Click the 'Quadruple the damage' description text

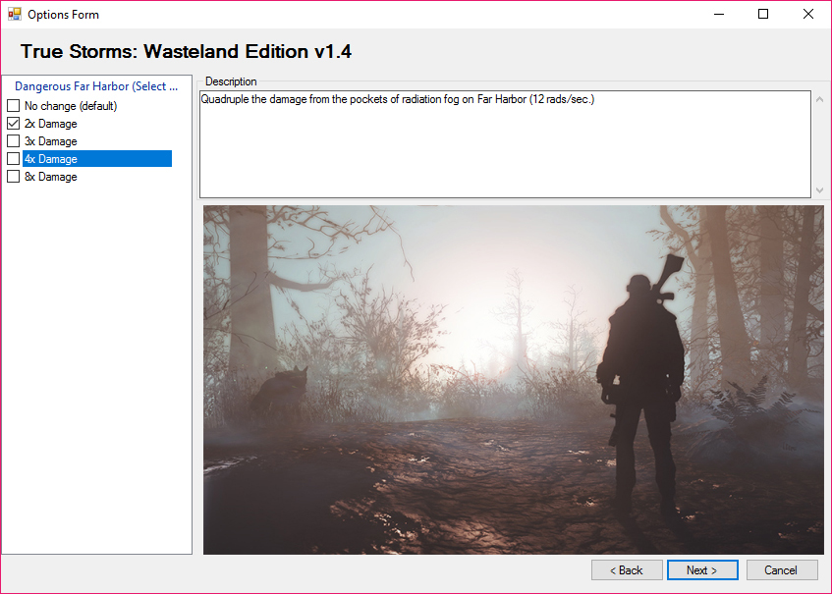coord(398,99)
